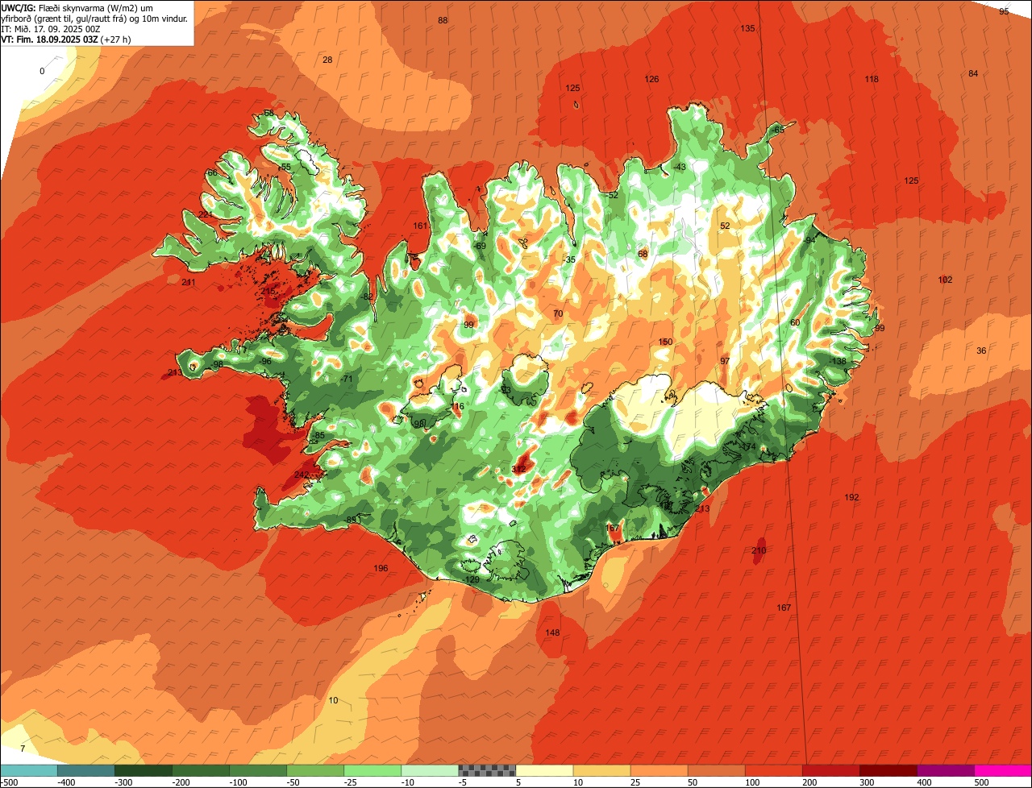This screenshot has width=1032, height=788.
Task: Click the orange legend swatch between 25 and 50
Action: (x=659, y=770)
